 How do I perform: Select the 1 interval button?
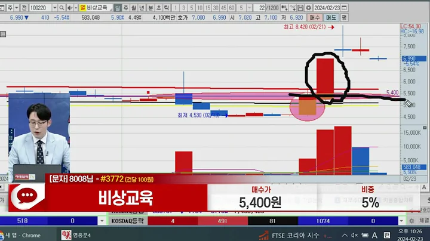176,8
